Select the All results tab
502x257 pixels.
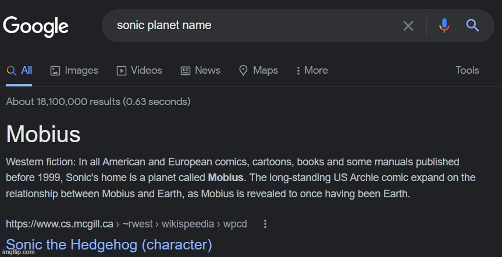pos(19,70)
